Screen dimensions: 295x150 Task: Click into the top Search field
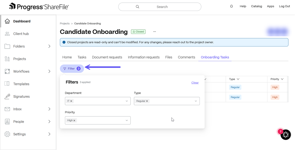pos(160,7)
